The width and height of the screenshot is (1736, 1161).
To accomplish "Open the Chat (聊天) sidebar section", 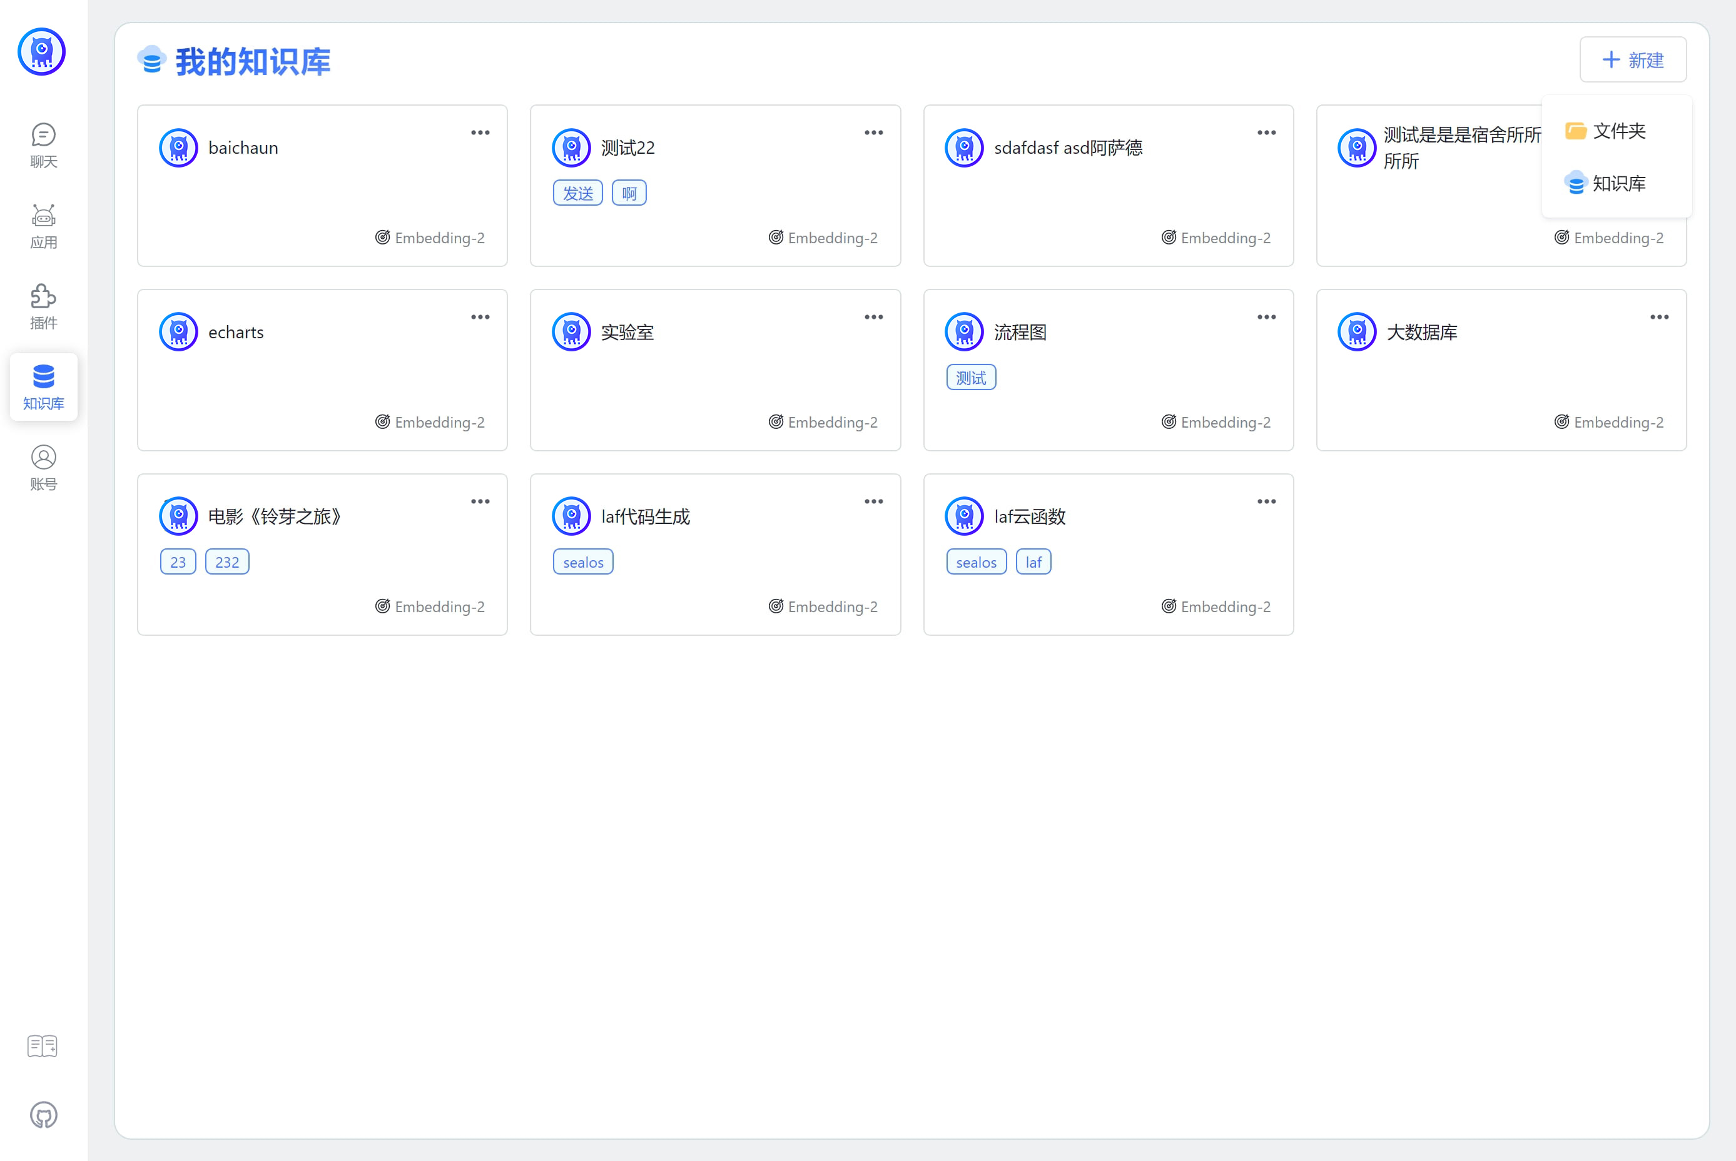I will (x=43, y=146).
